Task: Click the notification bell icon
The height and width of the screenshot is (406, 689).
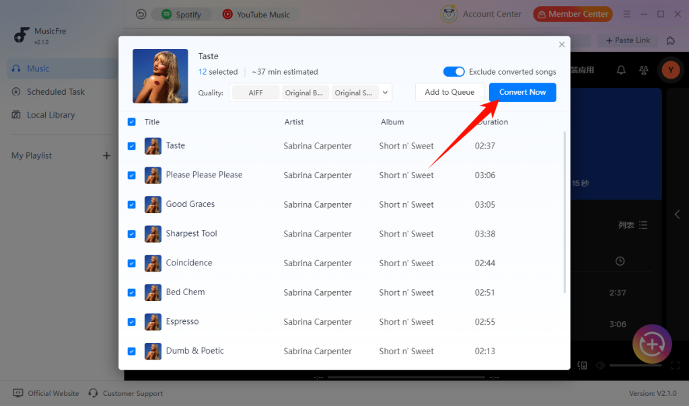Action: pyautogui.click(x=621, y=70)
